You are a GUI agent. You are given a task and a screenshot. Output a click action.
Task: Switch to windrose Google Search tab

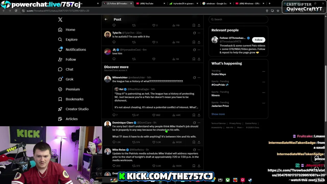(217, 4)
